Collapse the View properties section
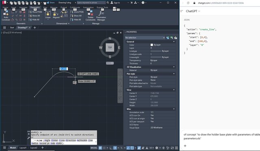The height and width of the screenshot is (151, 260). [174, 90]
